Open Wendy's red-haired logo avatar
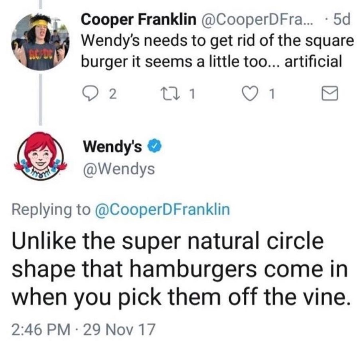This screenshot has width=359, height=349. [x=41, y=156]
